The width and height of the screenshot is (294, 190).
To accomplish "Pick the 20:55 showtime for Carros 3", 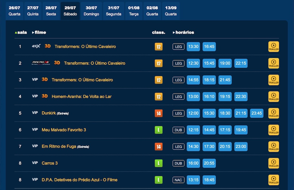I will point(209,163).
